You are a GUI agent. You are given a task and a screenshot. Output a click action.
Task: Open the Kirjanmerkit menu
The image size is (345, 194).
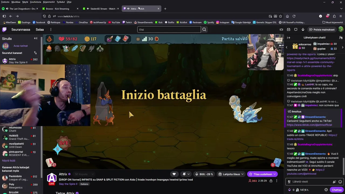point(49,2)
